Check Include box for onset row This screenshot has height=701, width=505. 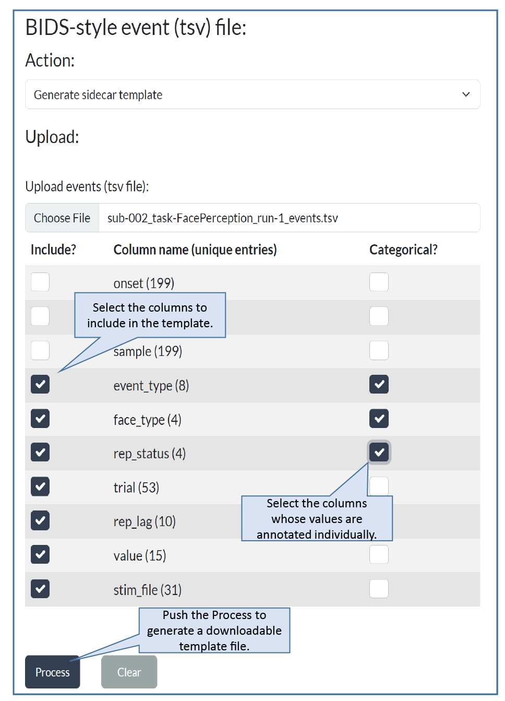(x=40, y=282)
